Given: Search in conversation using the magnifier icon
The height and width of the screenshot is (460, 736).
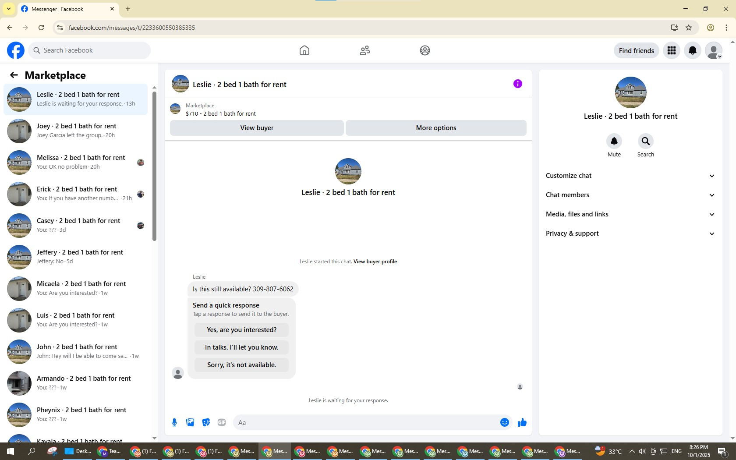Looking at the screenshot, I should (646, 141).
